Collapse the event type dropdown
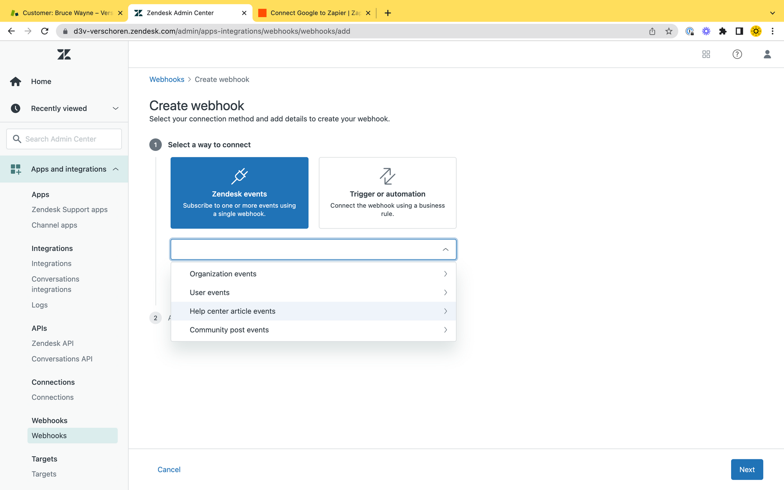784x490 pixels. [445, 250]
